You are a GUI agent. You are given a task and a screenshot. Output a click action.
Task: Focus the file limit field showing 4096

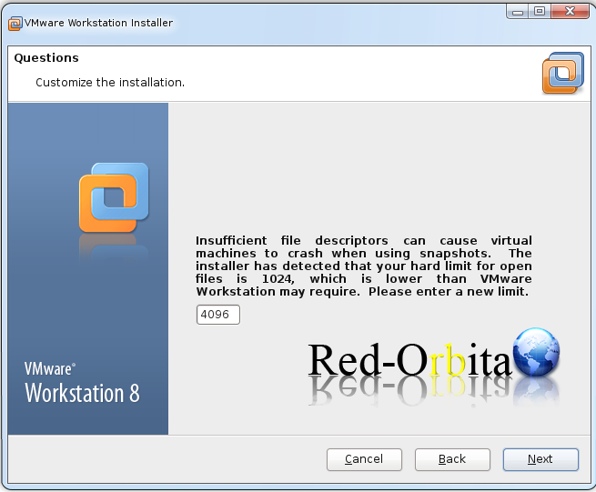218,315
